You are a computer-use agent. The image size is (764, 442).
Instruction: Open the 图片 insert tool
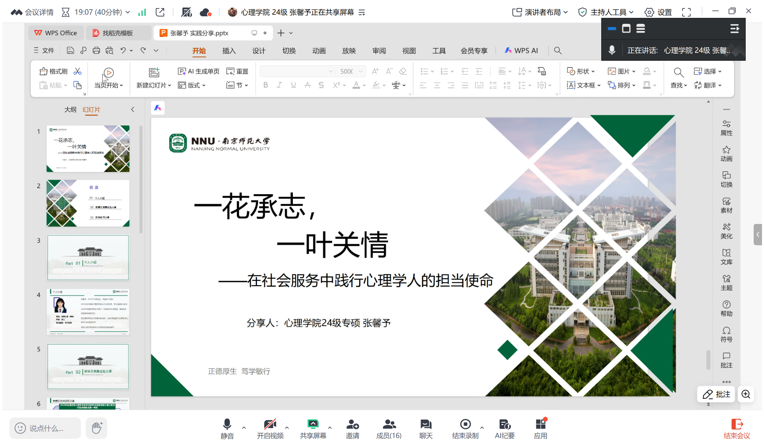pyautogui.click(x=619, y=71)
